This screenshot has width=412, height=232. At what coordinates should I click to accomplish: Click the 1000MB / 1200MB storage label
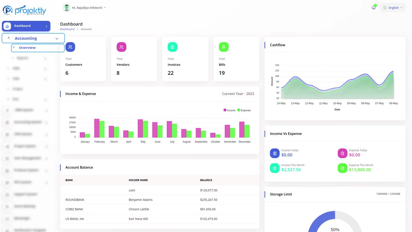coord(388,194)
